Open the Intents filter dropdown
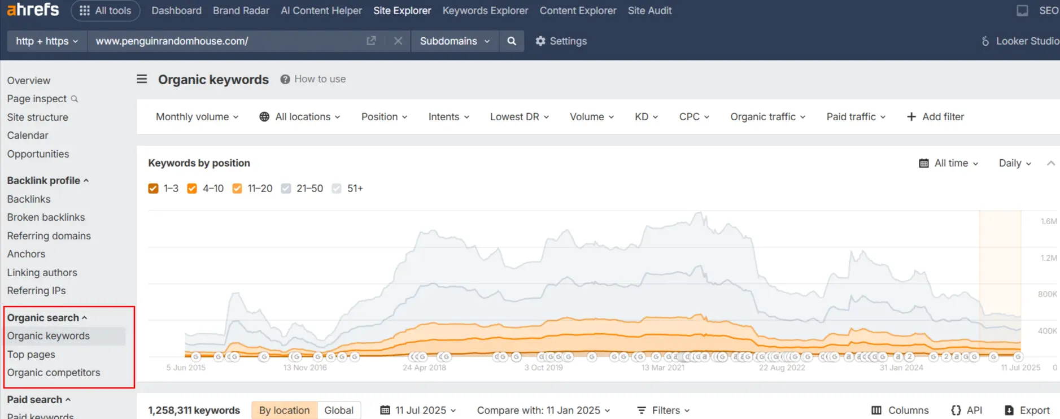This screenshot has width=1060, height=419. pyautogui.click(x=449, y=117)
